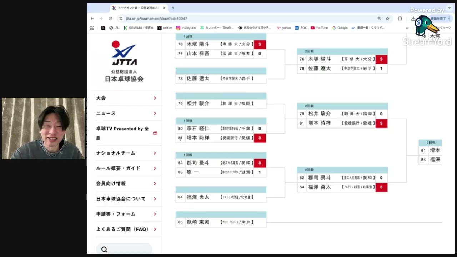Open the YouTube bookmark

319,27
